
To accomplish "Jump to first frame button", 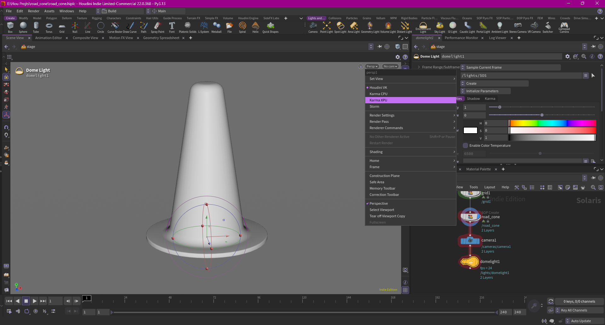I will tap(9, 301).
